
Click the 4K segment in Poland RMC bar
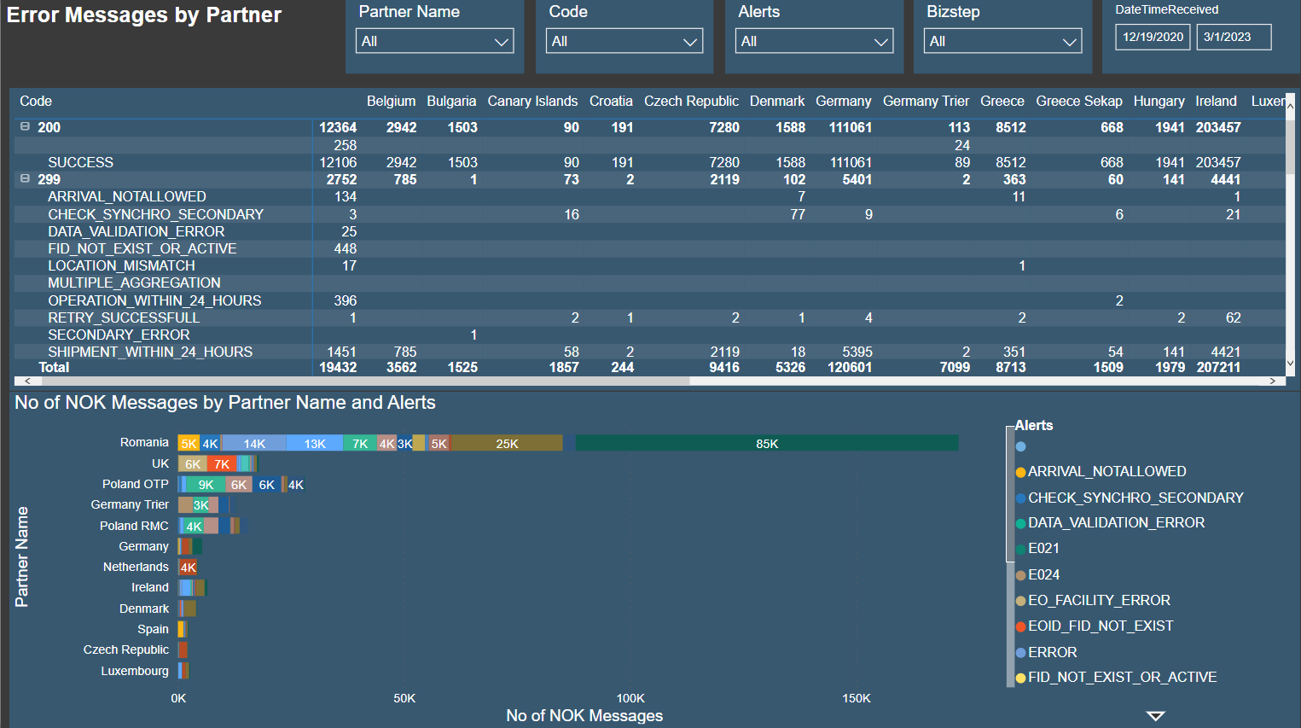tap(194, 526)
